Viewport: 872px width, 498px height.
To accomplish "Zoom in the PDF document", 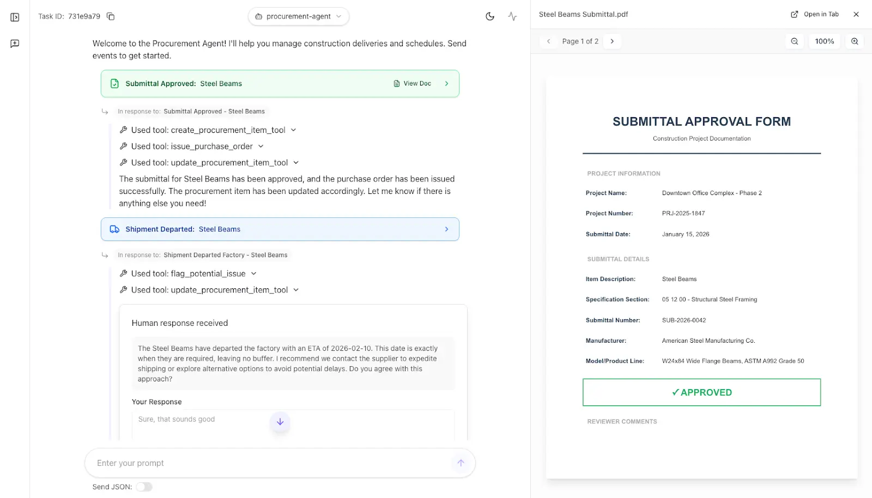I will (x=855, y=41).
